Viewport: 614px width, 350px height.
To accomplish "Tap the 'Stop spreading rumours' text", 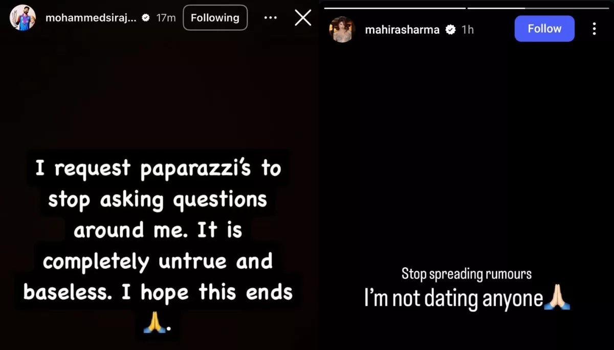I will pyautogui.click(x=466, y=274).
